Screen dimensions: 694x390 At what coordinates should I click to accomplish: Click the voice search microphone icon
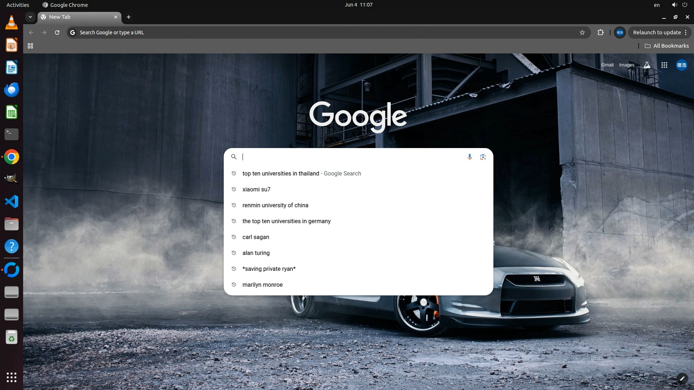coord(470,157)
